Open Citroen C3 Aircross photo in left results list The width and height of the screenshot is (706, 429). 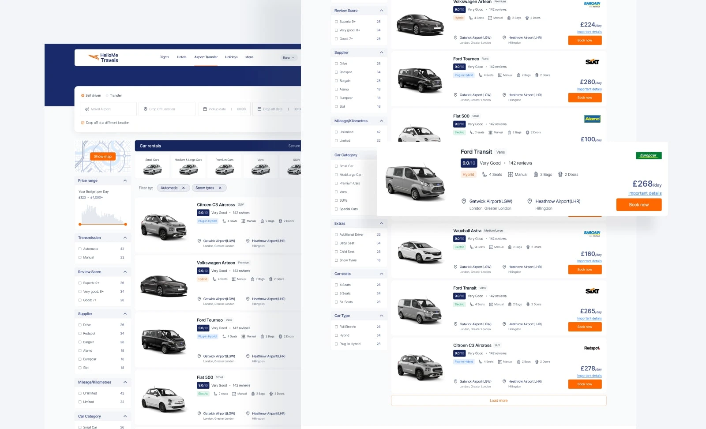click(164, 227)
